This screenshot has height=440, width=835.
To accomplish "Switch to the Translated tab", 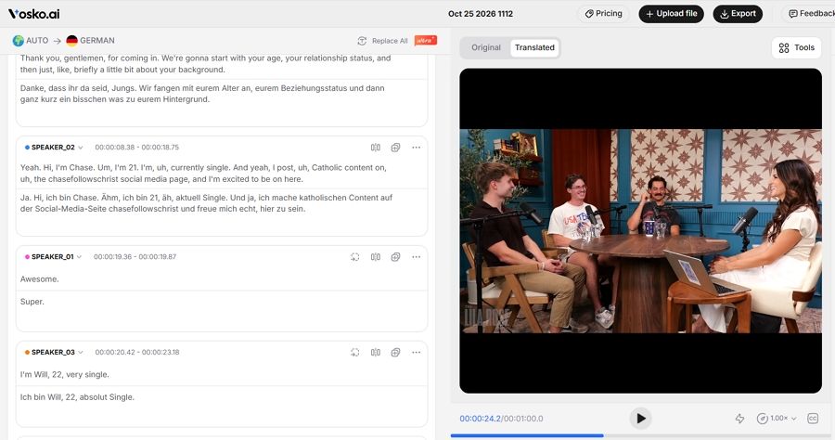I will pyautogui.click(x=534, y=47).
